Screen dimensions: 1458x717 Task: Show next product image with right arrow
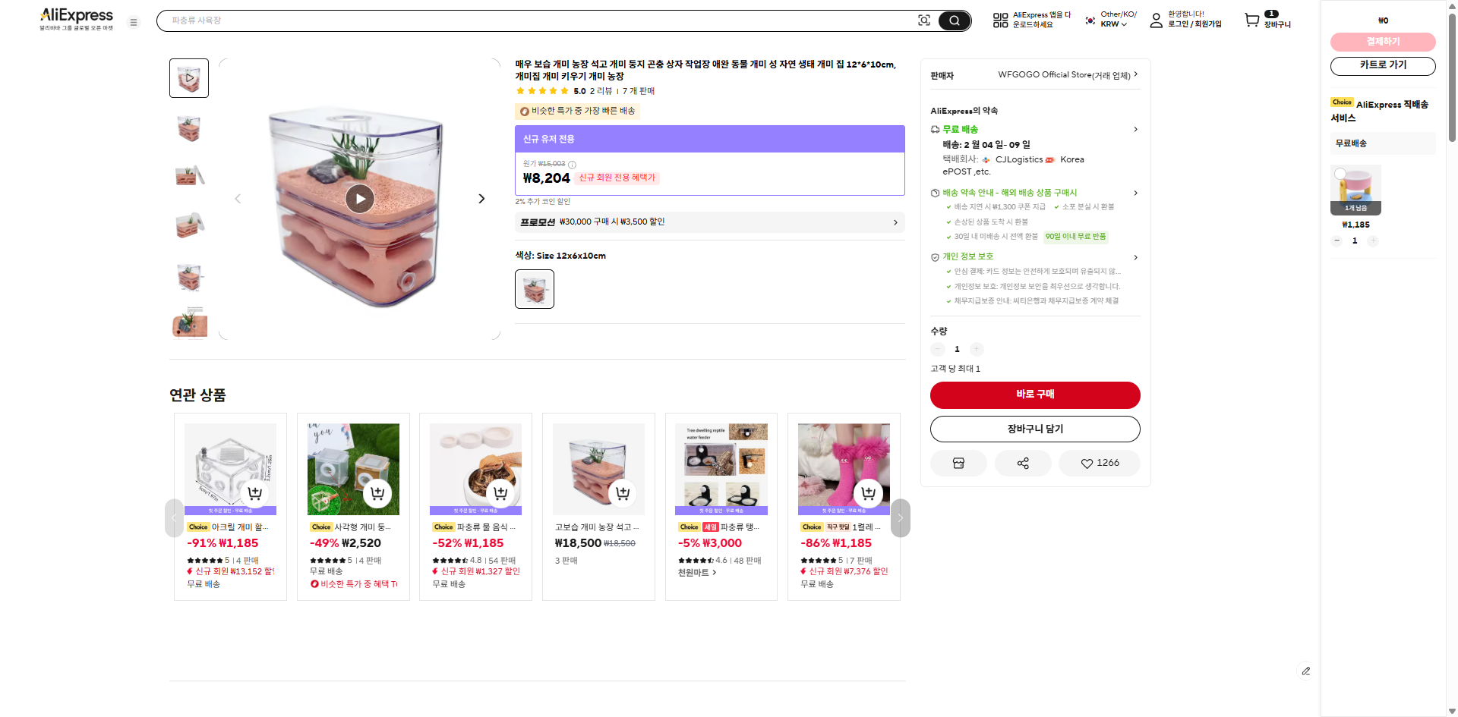pyautogui.click(x=481, y=199)
